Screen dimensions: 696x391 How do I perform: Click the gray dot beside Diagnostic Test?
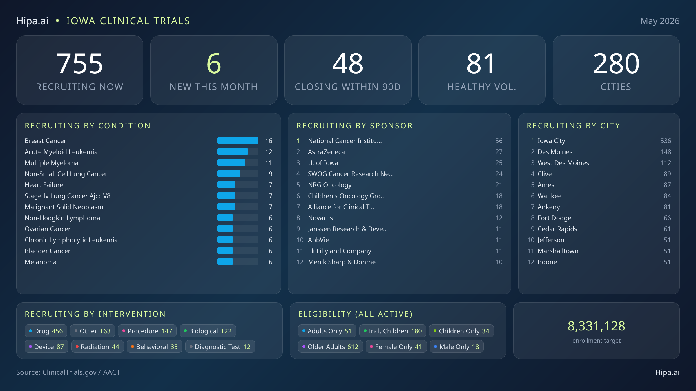[x=191, y=346]
